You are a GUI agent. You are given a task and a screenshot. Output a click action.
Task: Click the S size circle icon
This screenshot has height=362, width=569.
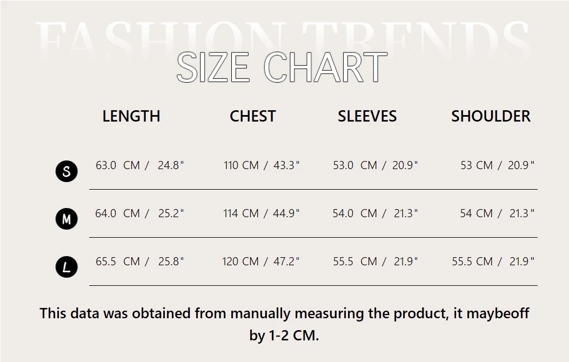[66, 171]
